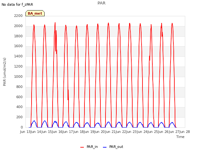
Task: Click the red PAR_in legend swatch
Action: (82, 147)
